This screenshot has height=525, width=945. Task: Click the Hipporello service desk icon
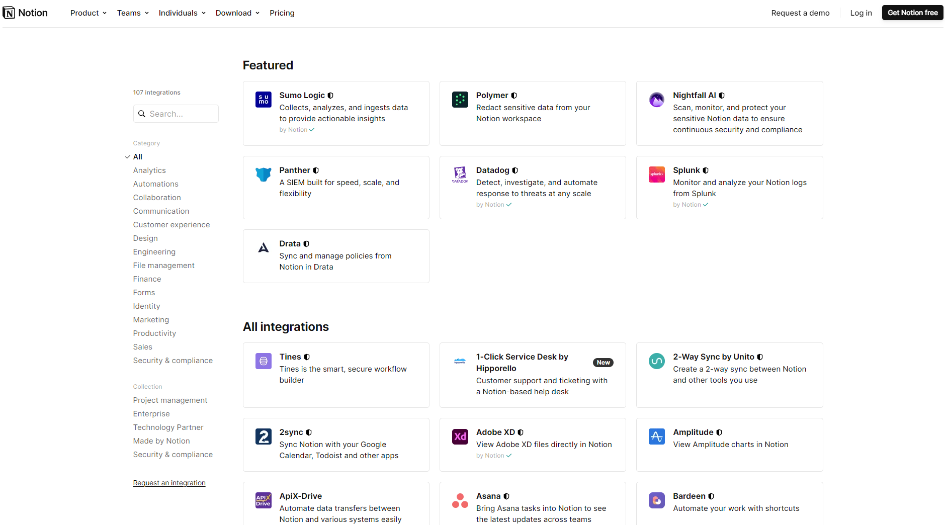(x=460, y=361)
